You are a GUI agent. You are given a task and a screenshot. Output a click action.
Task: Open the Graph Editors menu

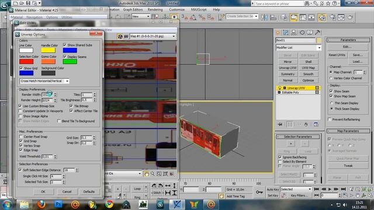133,9
